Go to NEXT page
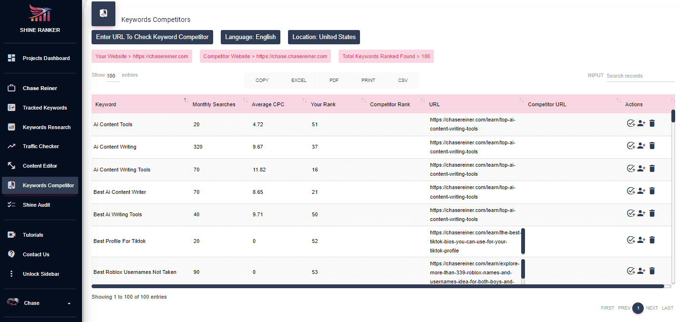The height and width of the screenshot is (322, 679). click(x=652, y=308)
